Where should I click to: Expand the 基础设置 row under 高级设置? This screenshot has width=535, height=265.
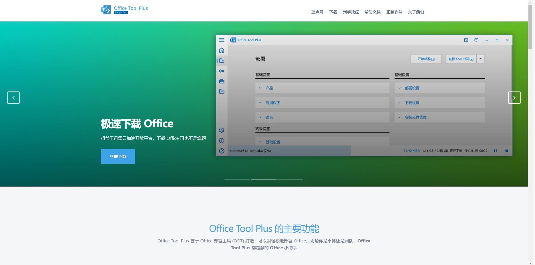pyautogui.click(x=322, y=141)
